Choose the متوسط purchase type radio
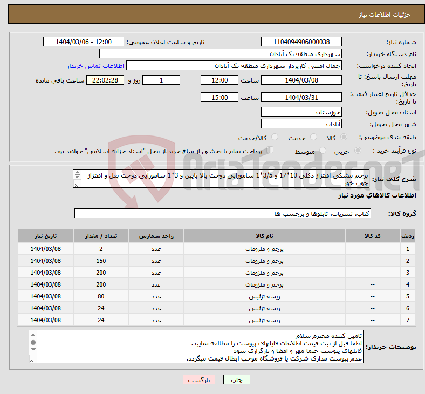 323,151
